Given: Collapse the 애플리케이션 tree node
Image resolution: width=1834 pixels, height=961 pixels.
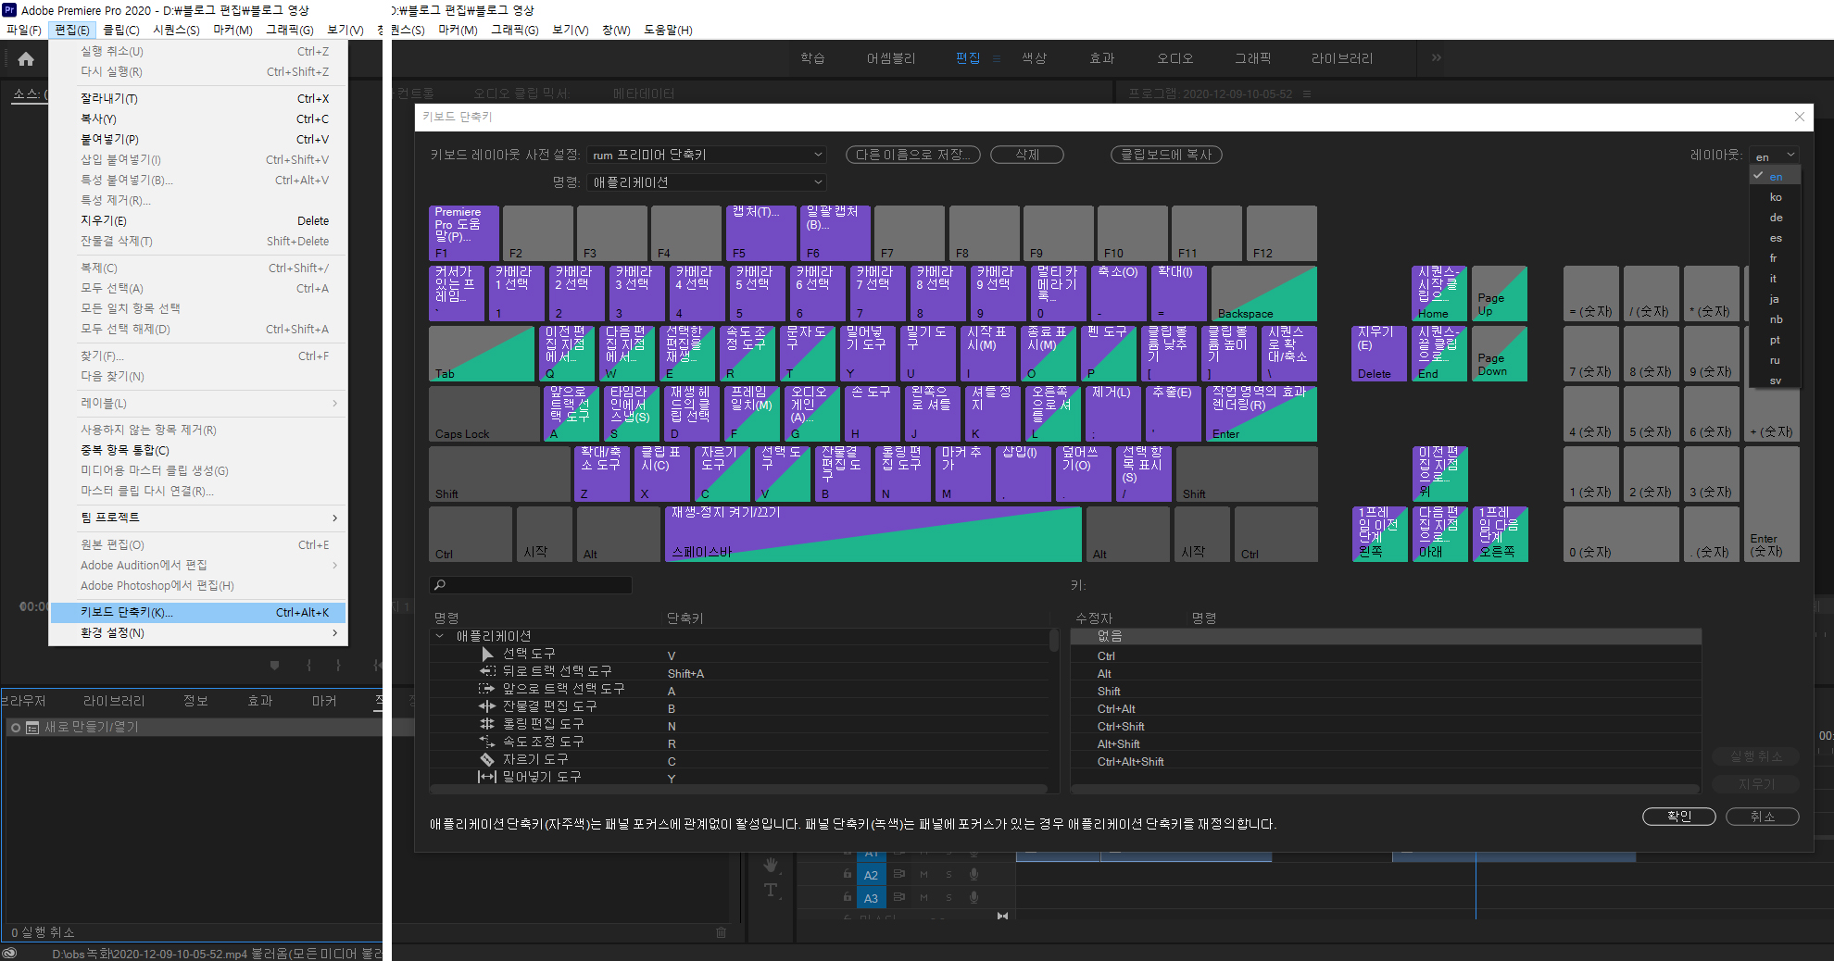Looking at the screenshot, I should [440, 636].
